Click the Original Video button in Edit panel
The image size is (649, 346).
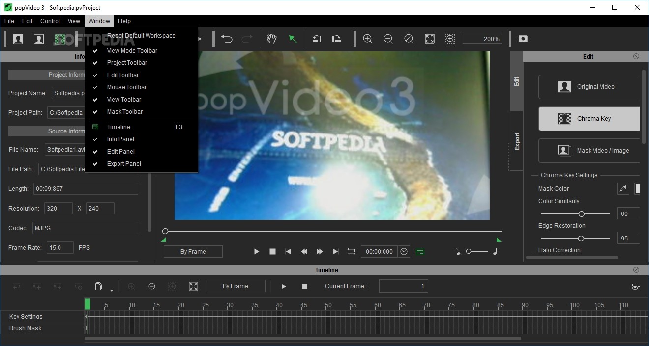tap(590, 87)
